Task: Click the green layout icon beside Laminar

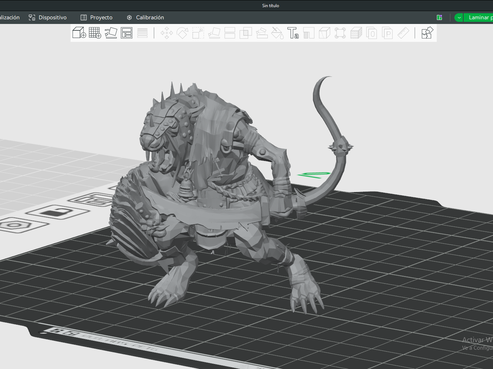Action: coord(439,18)
